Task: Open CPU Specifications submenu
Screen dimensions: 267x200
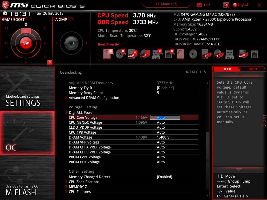Action: point(84,182)
